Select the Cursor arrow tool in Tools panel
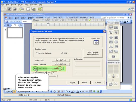This screenshot has width=136, height=102. [116, 32]
